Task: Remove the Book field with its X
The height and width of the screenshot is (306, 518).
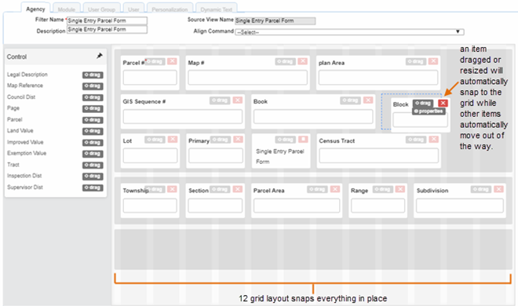Action: pos(368,100)
